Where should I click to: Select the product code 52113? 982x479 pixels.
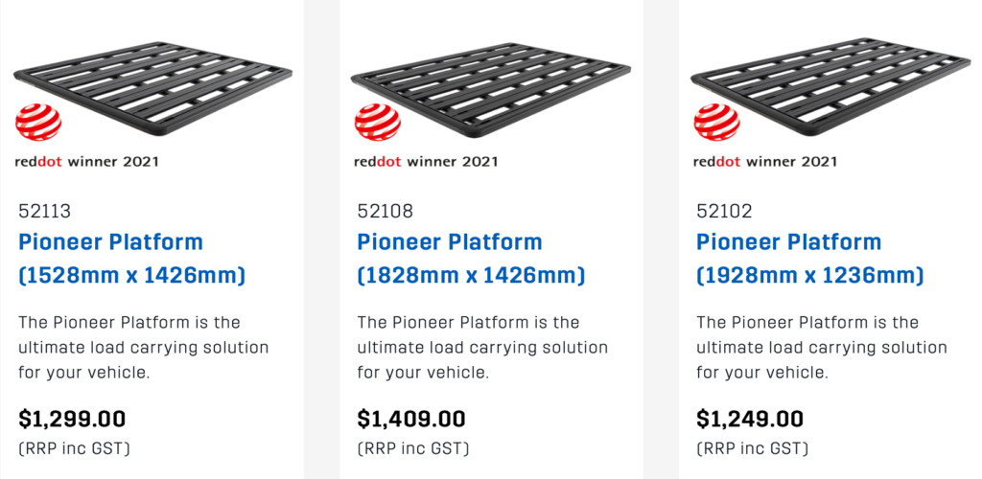(x=44, y=212)
